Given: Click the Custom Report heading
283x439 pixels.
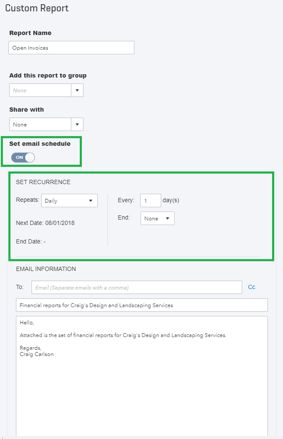Looking at the screenshot, I should (37, 8).
